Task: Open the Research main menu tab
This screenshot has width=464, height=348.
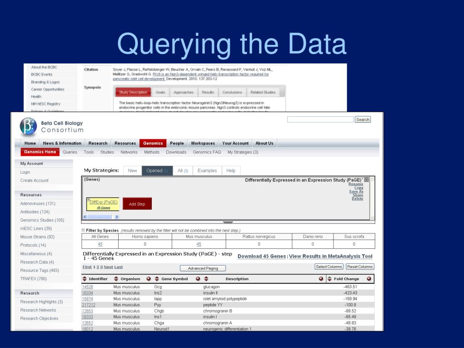Action: 98,143
